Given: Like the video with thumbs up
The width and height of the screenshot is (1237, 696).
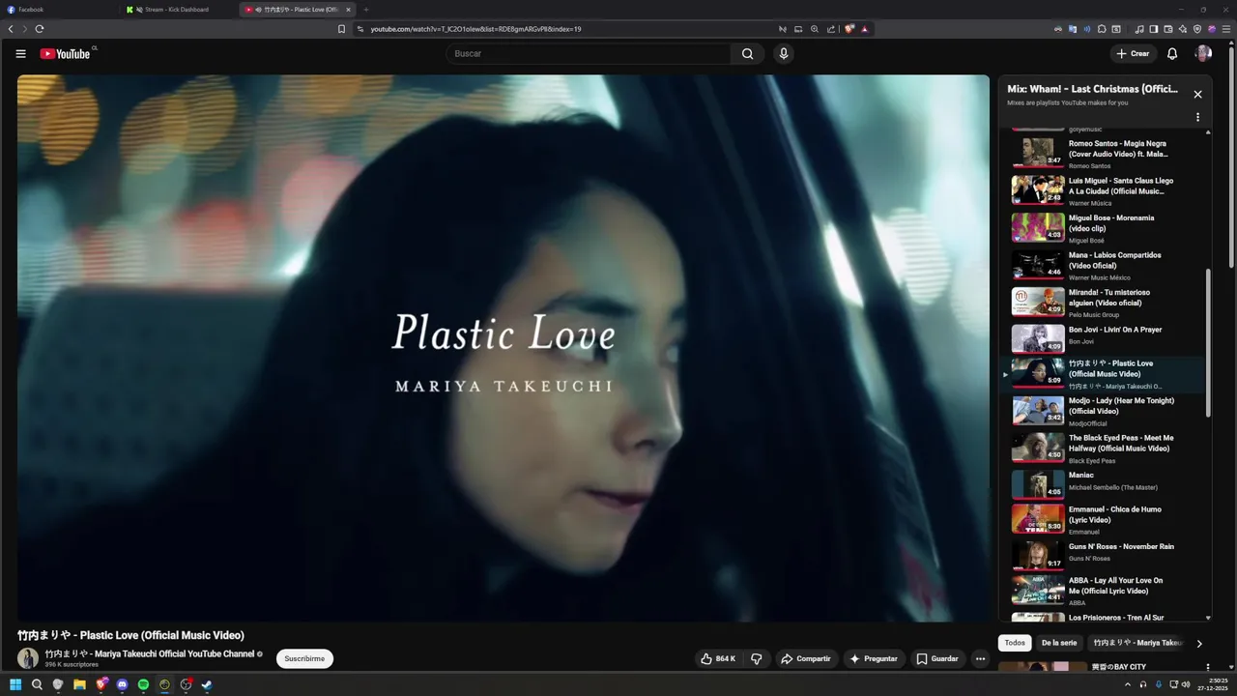Looking at the screenshot, I should click(718, 659).
